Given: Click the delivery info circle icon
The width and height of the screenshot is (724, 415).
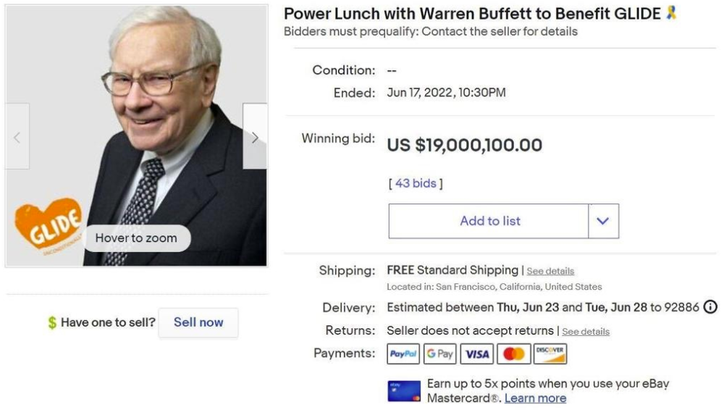Looking at the screenshot, I should click(710, 307).
